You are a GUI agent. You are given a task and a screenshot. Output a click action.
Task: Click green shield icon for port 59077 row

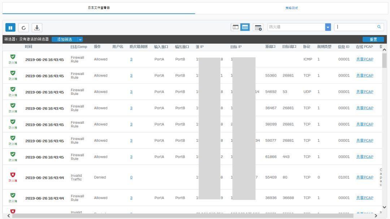click(13, 138)
